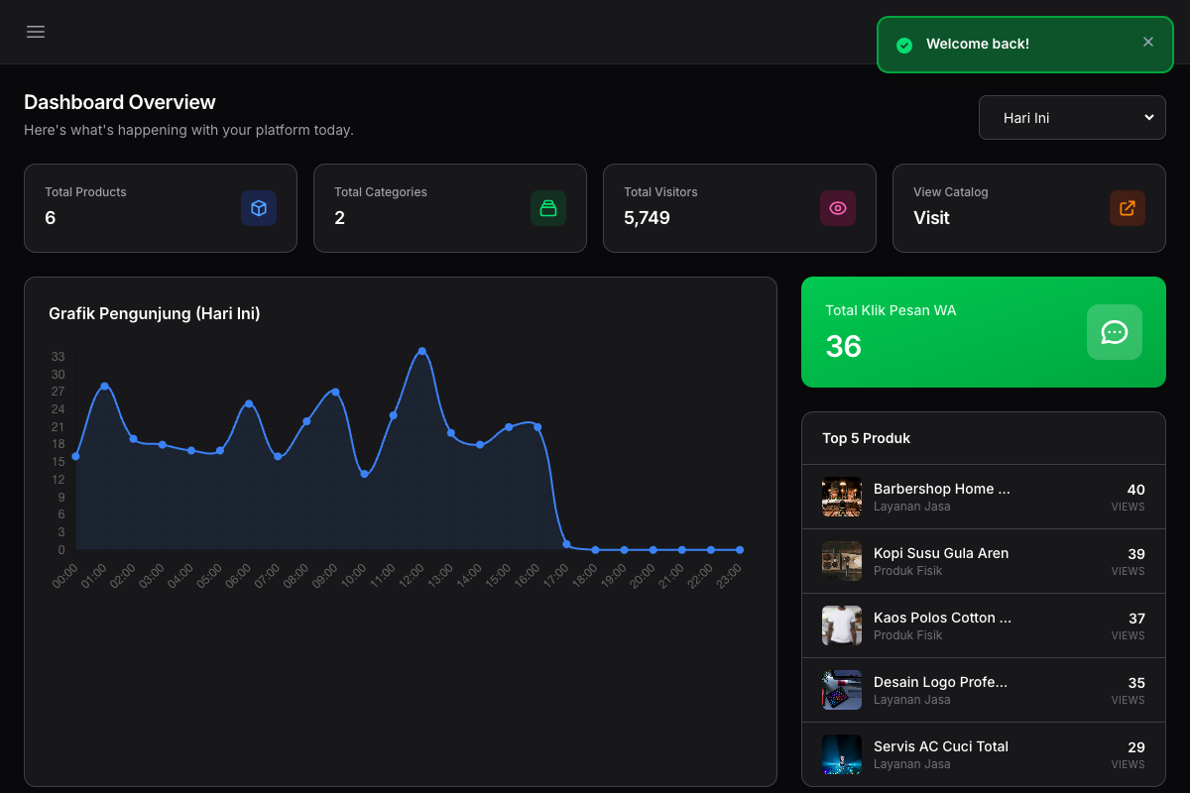Image resolution: width=1190 pixels, height=793 pixels.
Task: Click the WhatsApp chat bubble icon
Action: coord(1115,332)
